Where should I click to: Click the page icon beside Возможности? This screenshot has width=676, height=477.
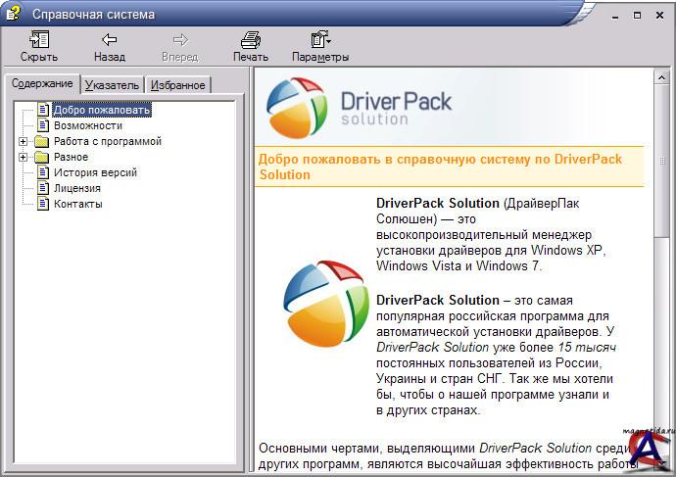[43, 125]
